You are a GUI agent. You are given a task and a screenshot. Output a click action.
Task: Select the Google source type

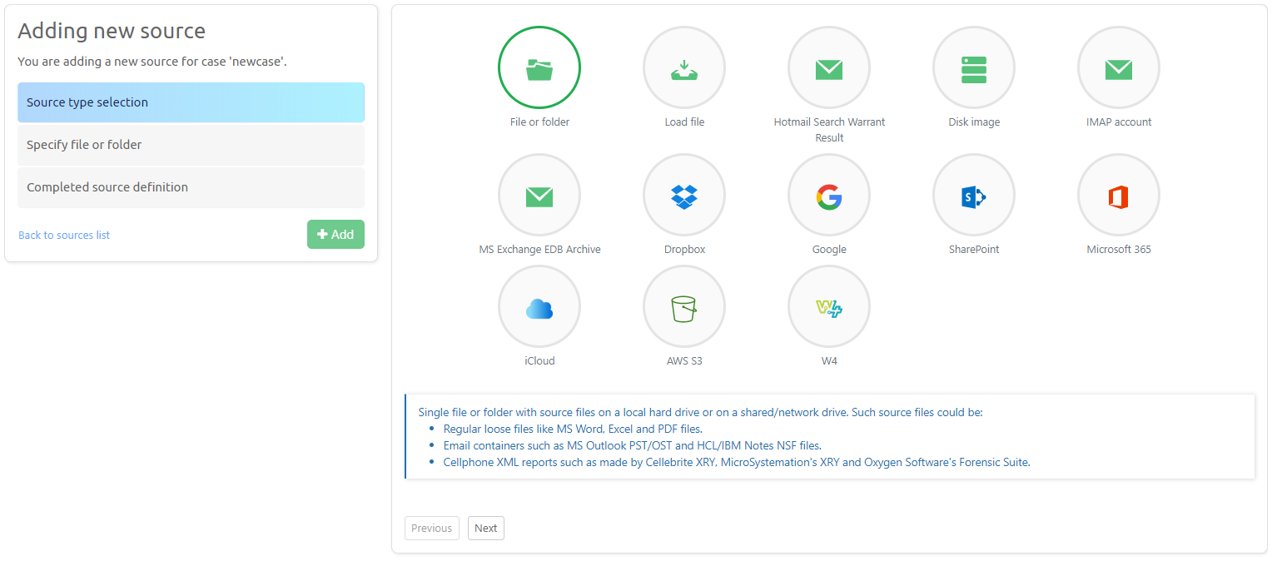828,195
